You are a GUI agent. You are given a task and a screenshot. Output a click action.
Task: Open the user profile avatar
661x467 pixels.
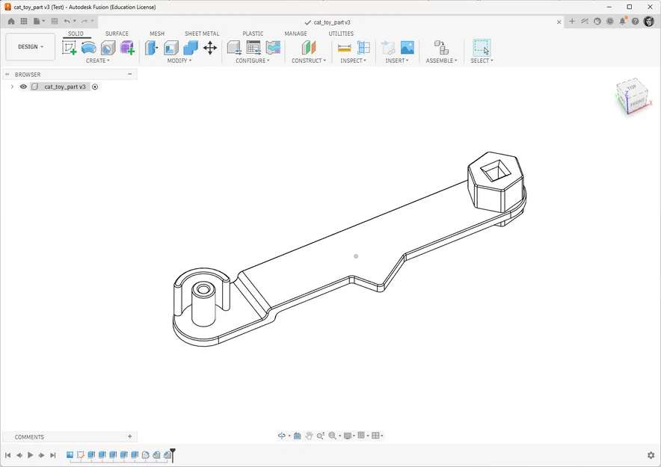(x=649, y=21)
